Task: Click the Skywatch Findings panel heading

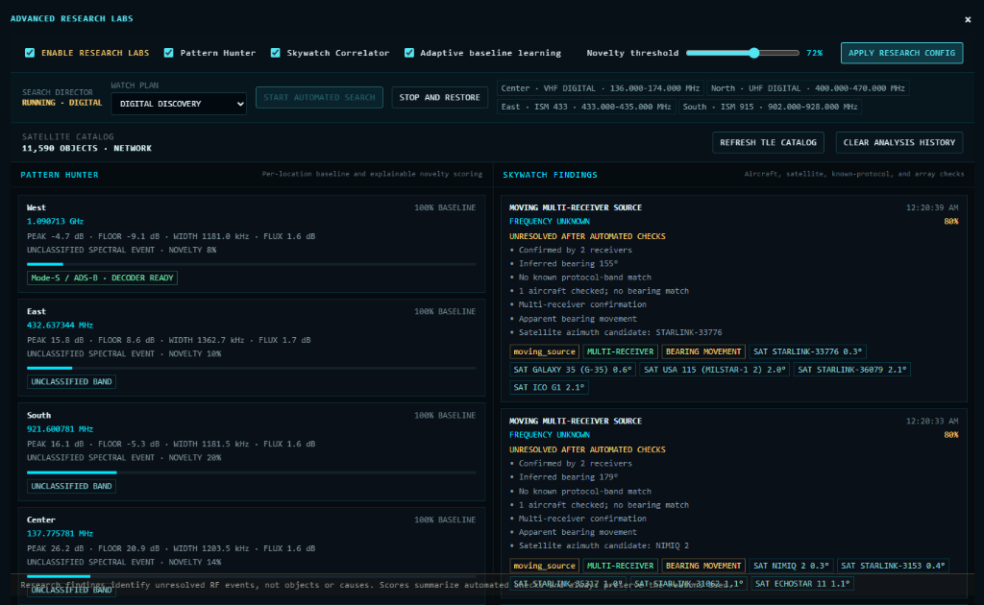Action: [x=550, y=175]
